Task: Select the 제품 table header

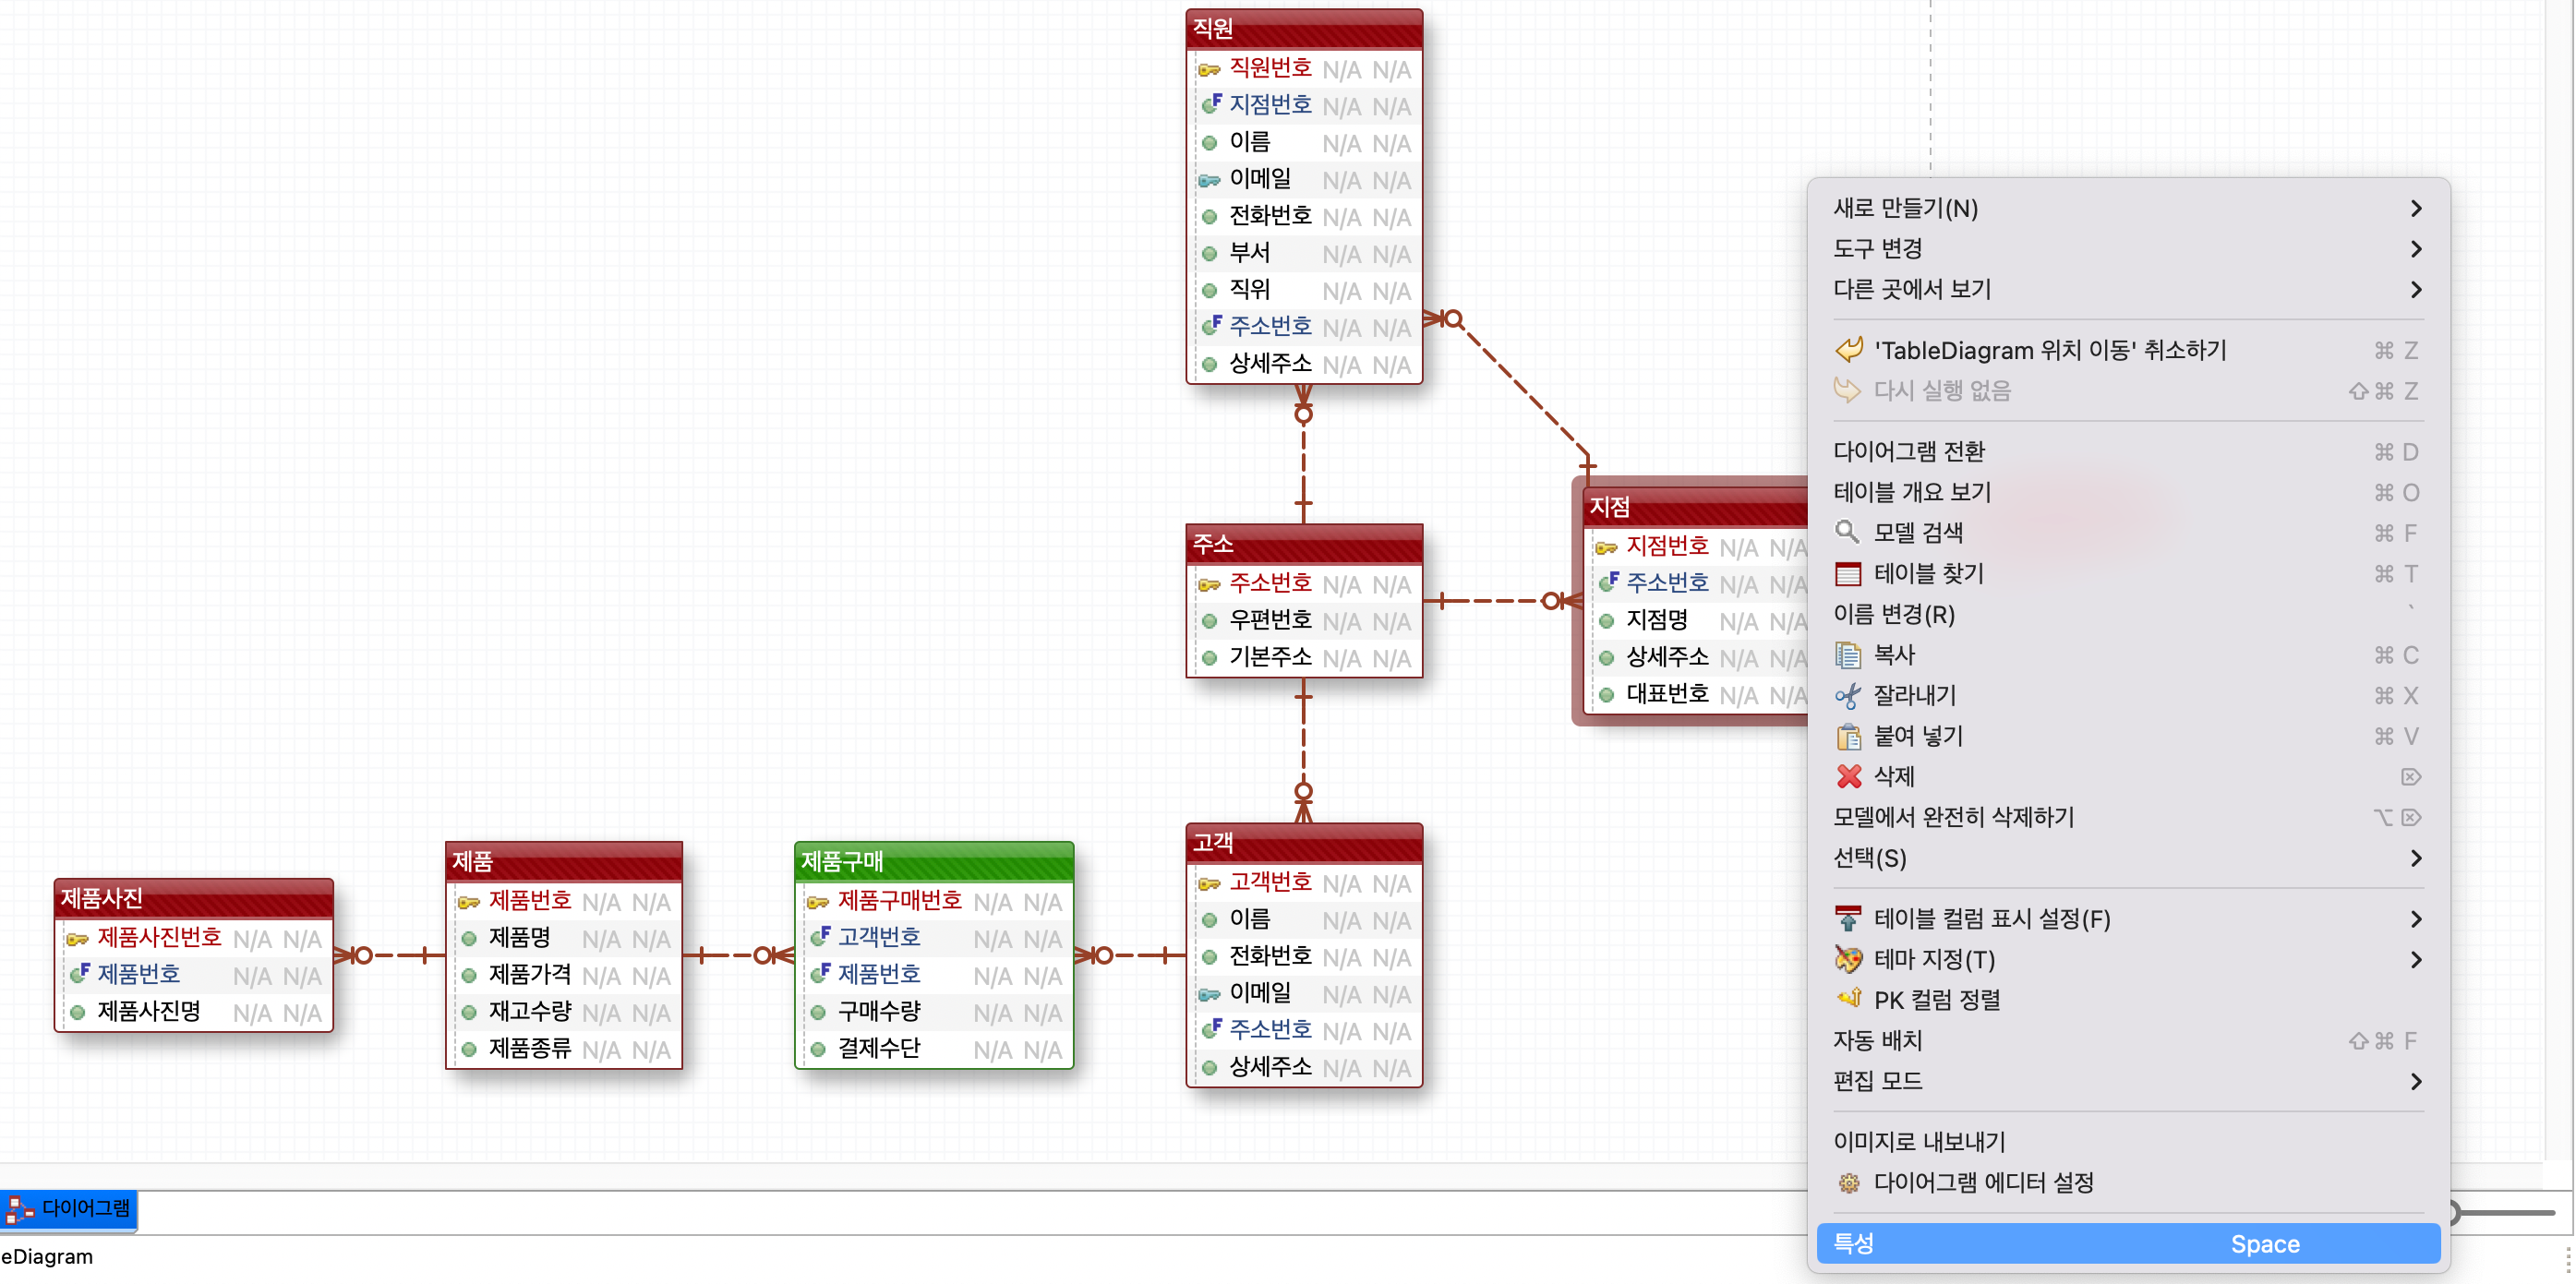Action: point(564,861)
